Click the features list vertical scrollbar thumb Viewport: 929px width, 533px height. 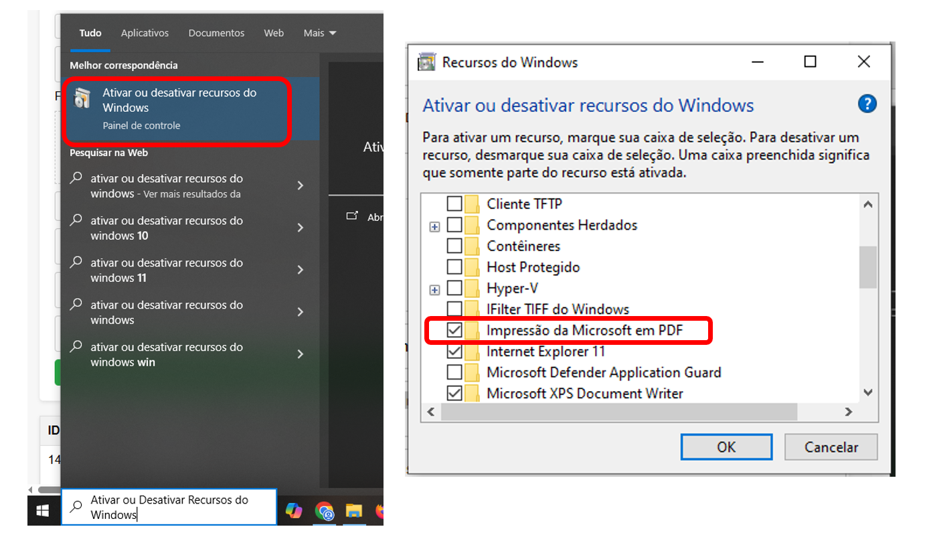point(867,266)
